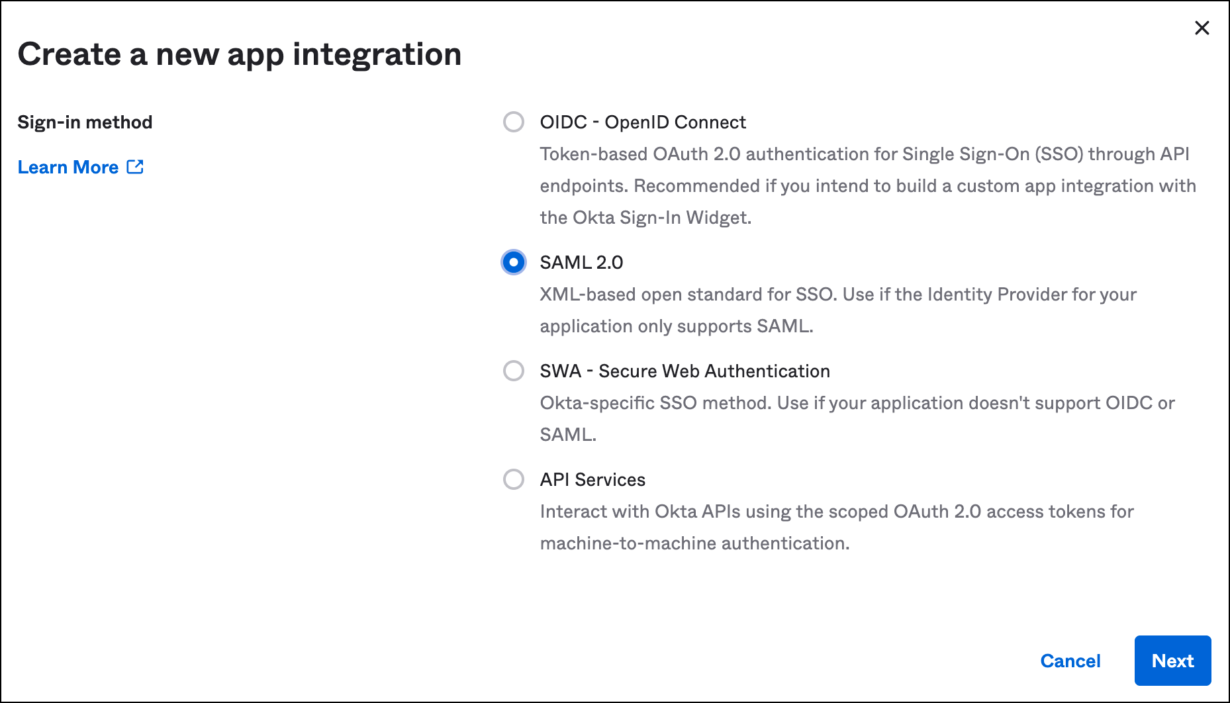This screenshot has width=1230, height=703.
Task: Click the Token-based OAuth 2.0 description line
Action: point(864,154)
